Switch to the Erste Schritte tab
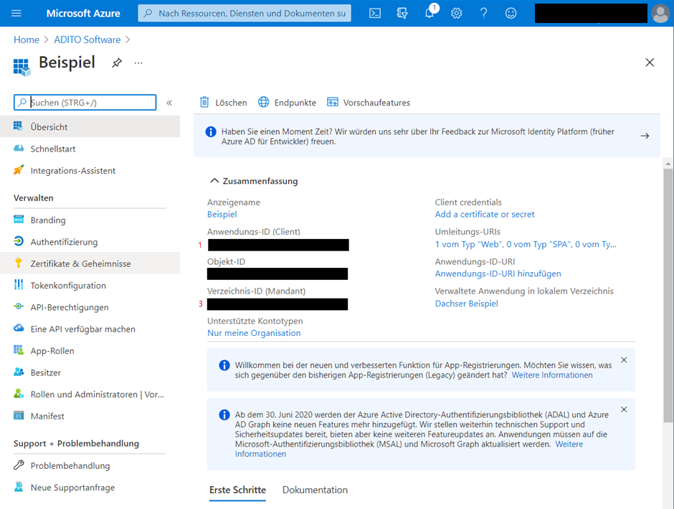The width and height of the screenshot is (674, 509). (x=238, y=490)
